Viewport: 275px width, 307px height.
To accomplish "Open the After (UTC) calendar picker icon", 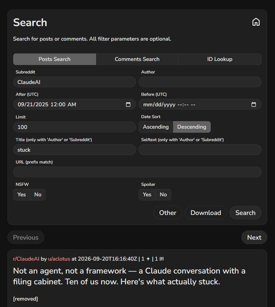I will (128, 104).
